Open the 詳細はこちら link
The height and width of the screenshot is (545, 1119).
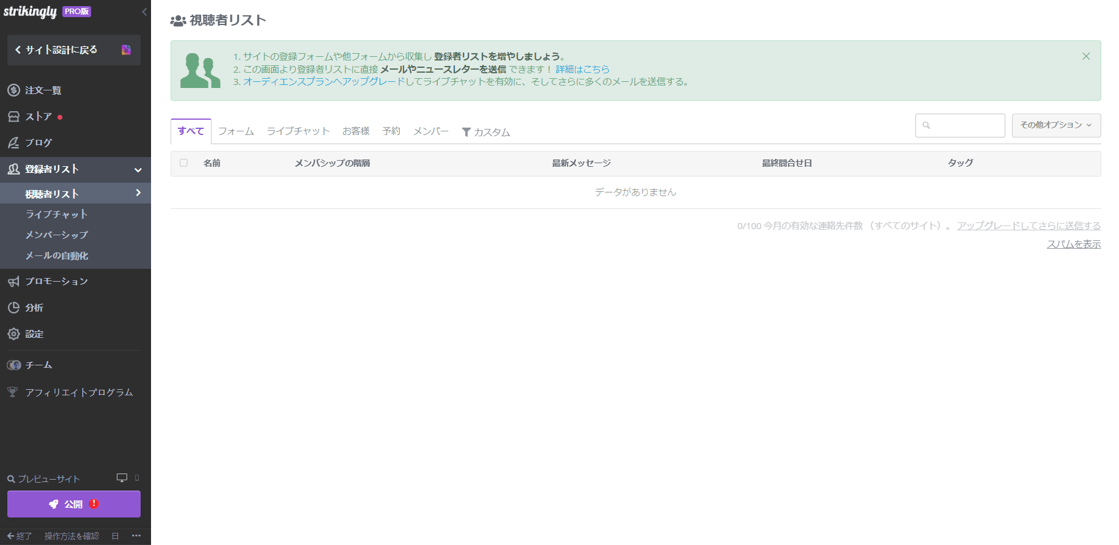tap(583, 69)
